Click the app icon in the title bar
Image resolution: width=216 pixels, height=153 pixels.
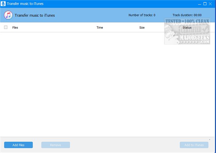click(x=3, y=4)
